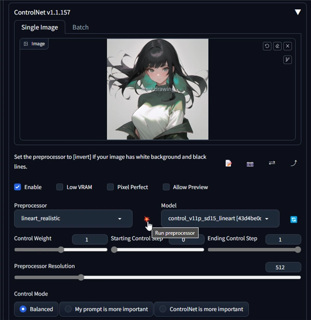Click the Ending Control Step value field
Screen dimensions: 311x320
tap(283, 239)
